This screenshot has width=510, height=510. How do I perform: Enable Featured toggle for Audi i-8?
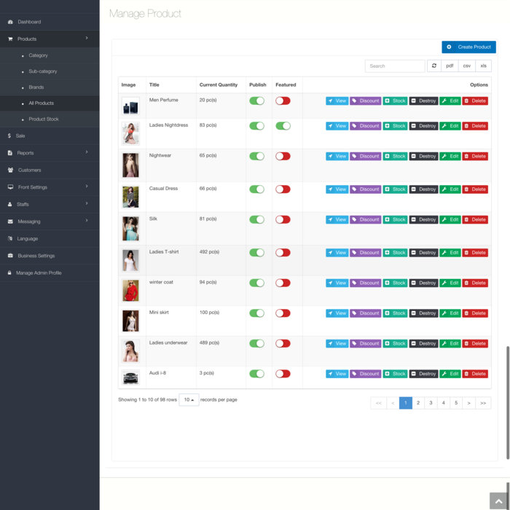pyautogui.click(x=283, y=374)
